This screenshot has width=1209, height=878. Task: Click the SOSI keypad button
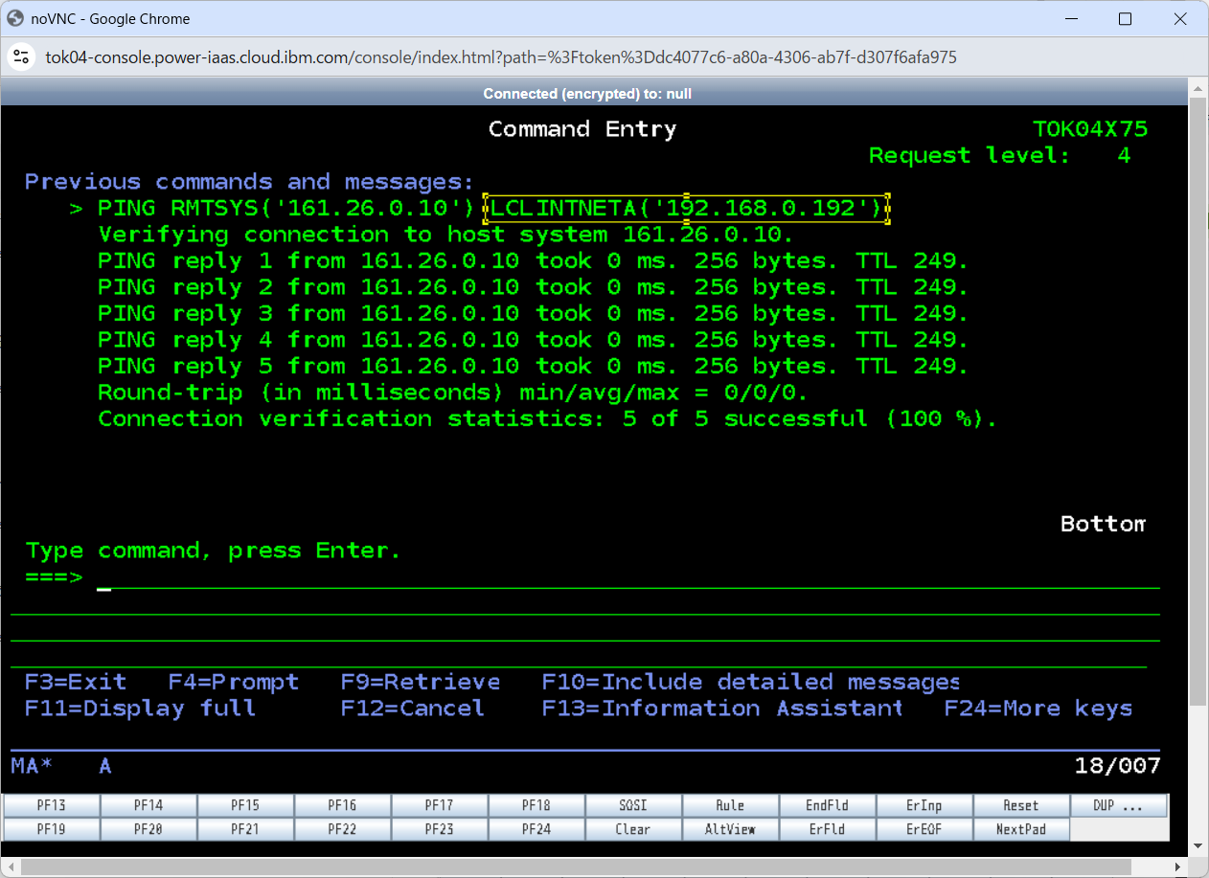(633, 805)
